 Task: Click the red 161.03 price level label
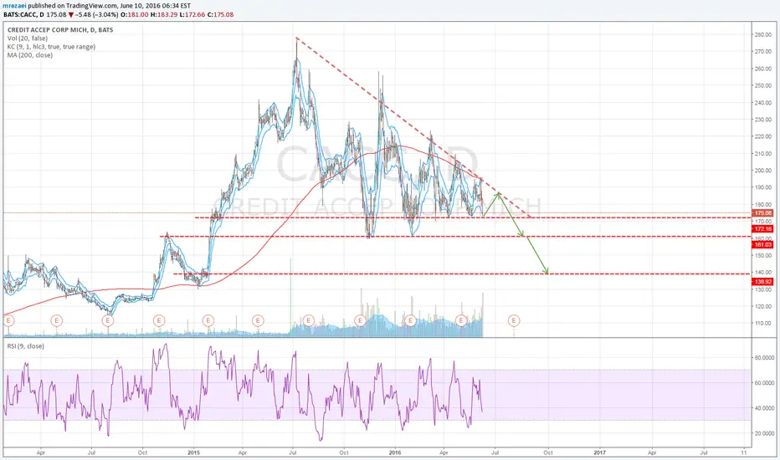(763, 245)
